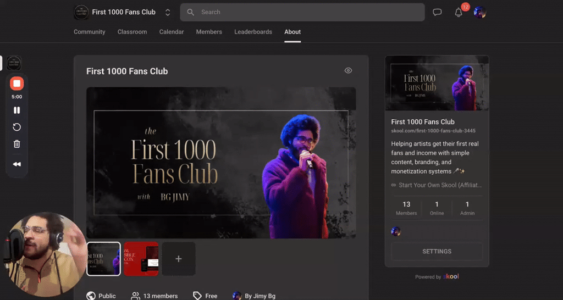Click the Search field

click(x=302, y=12)
